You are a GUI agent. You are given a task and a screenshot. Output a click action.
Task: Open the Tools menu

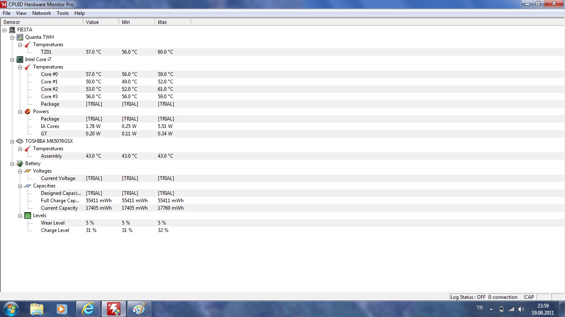(x=63, y=13)
